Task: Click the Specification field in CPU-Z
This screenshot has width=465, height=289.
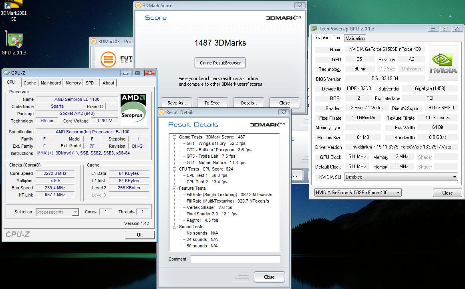Action: 92,132
